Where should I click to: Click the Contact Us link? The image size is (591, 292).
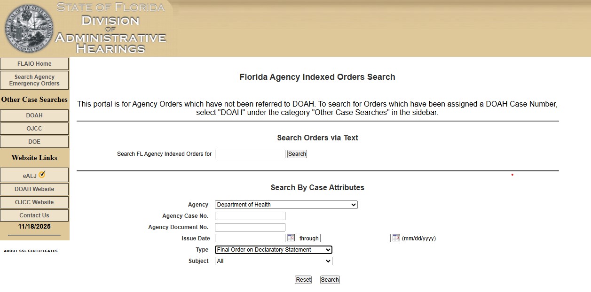tap(34, 215)
